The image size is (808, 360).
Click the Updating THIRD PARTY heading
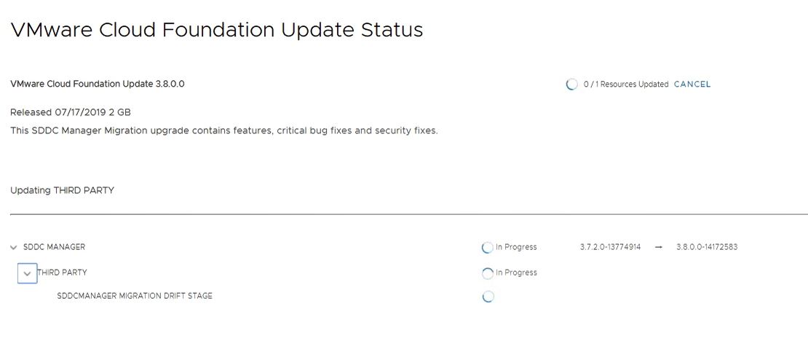point(62,190)
